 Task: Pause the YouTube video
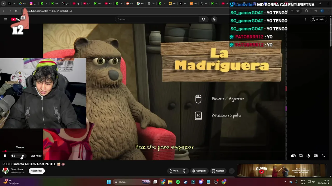5,156
